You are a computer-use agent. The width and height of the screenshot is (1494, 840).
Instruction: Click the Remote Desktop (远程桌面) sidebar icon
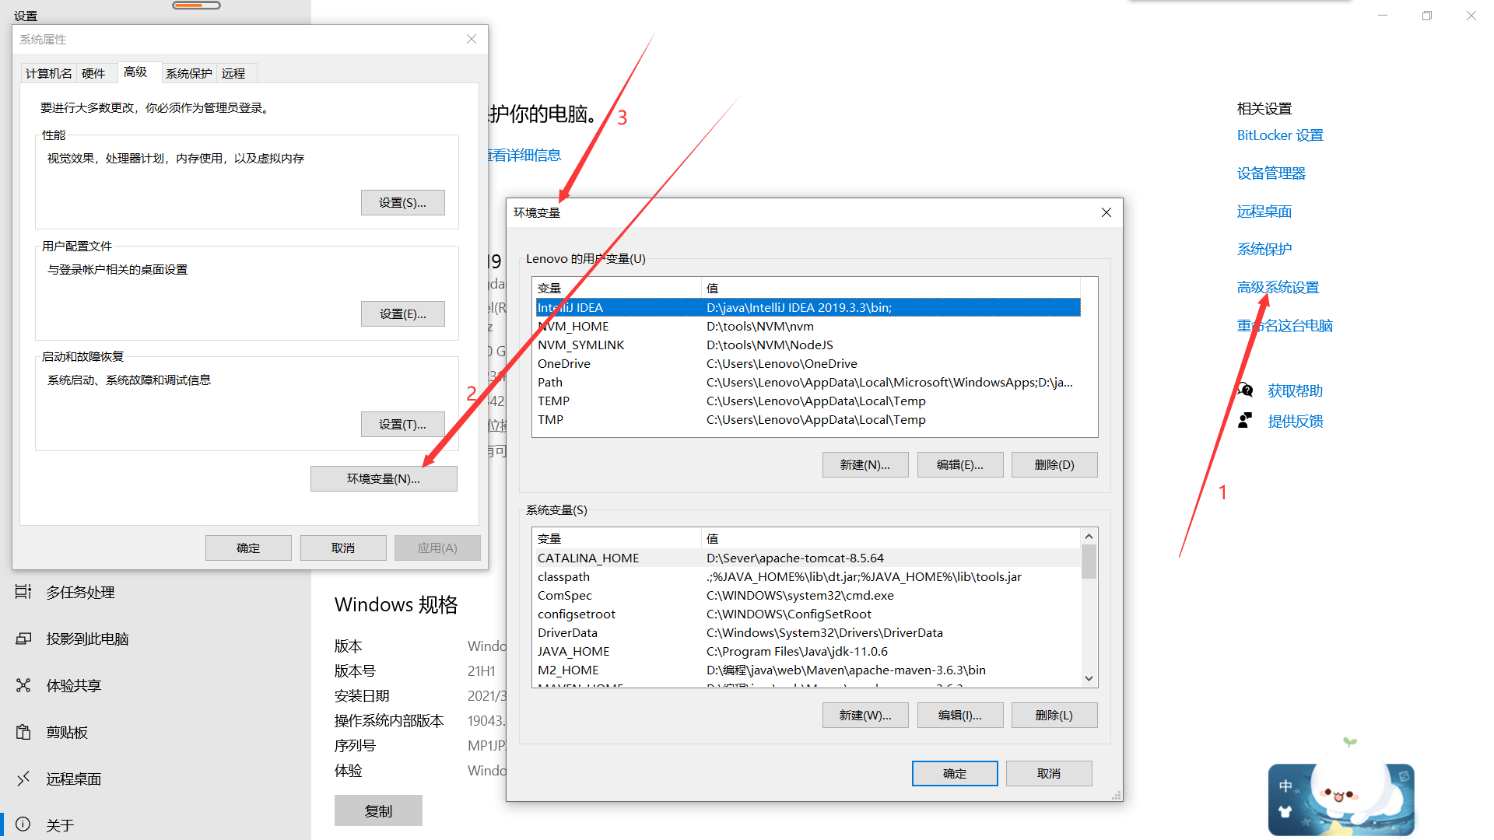point(23,779)
